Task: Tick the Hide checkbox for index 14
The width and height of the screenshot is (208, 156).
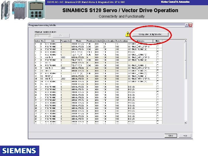Action: (x=157, y=79)
